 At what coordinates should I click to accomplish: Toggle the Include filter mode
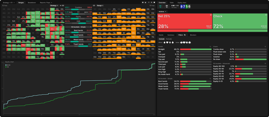162,39
